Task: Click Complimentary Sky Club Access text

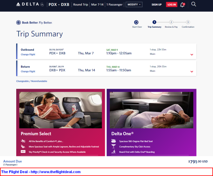Action: pos(135,146)
